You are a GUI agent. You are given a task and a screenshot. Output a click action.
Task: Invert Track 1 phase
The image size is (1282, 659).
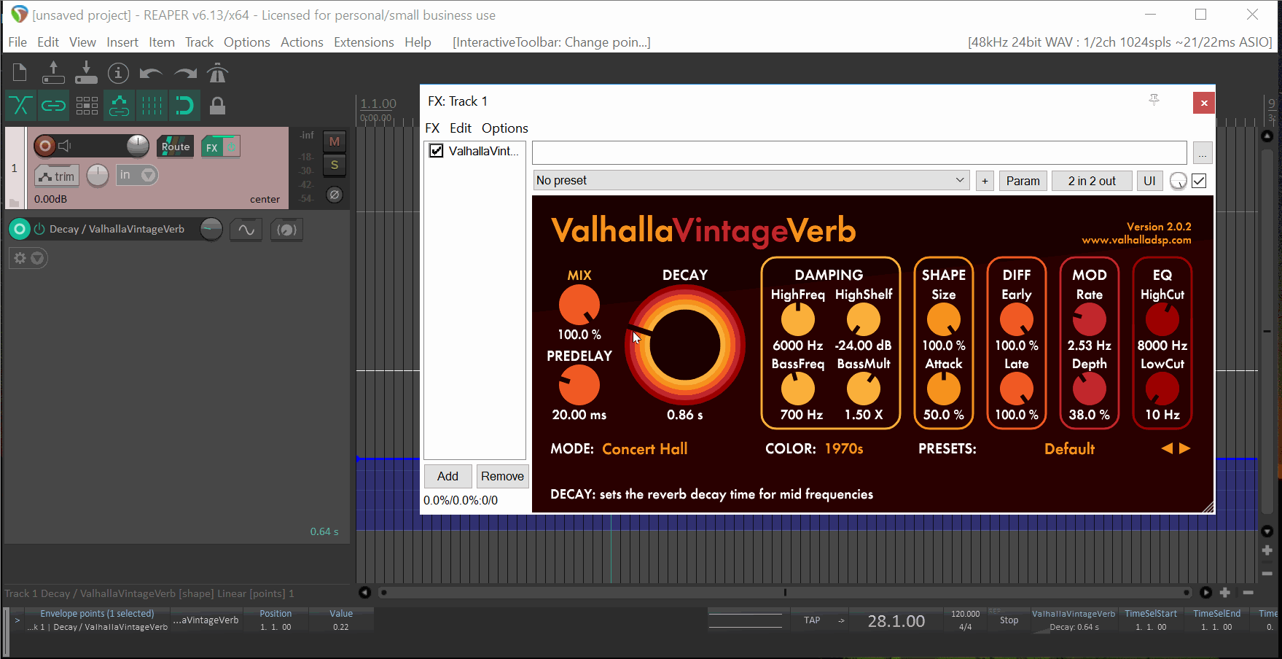335,195
